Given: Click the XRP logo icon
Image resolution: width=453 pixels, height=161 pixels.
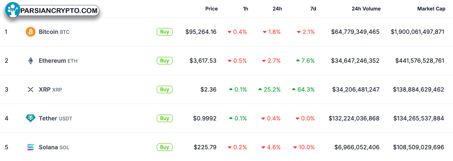Looking at the screenshot, I should pos(30,89).
